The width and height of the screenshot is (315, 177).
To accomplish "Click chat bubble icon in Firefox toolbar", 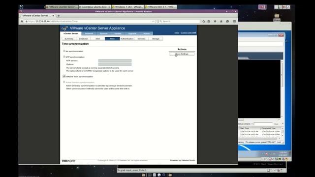I will pyautogui.click(x=227, y=21).
